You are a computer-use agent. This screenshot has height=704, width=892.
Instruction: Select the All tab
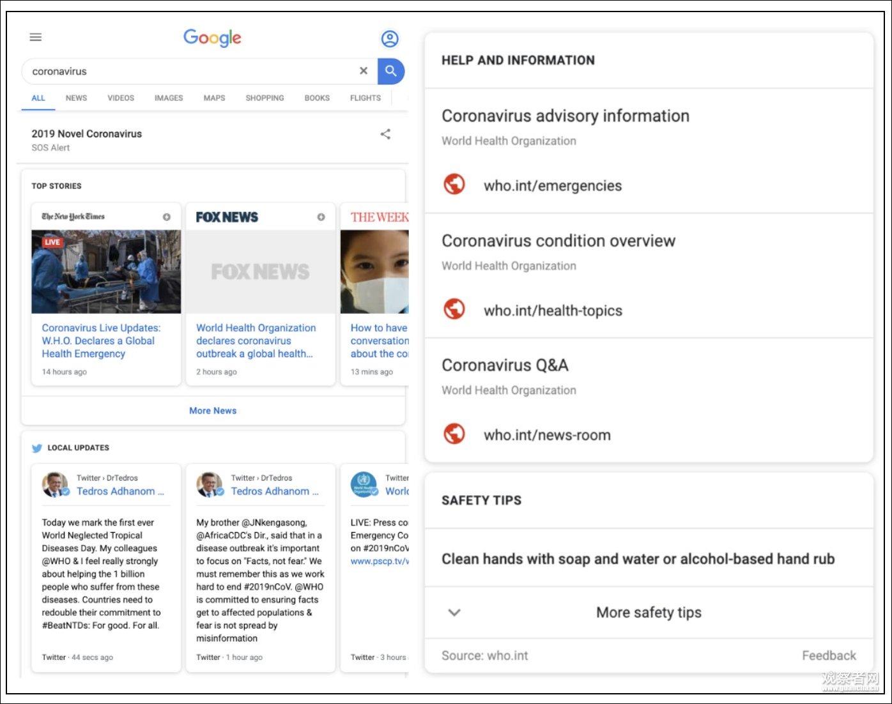[38, 98]
